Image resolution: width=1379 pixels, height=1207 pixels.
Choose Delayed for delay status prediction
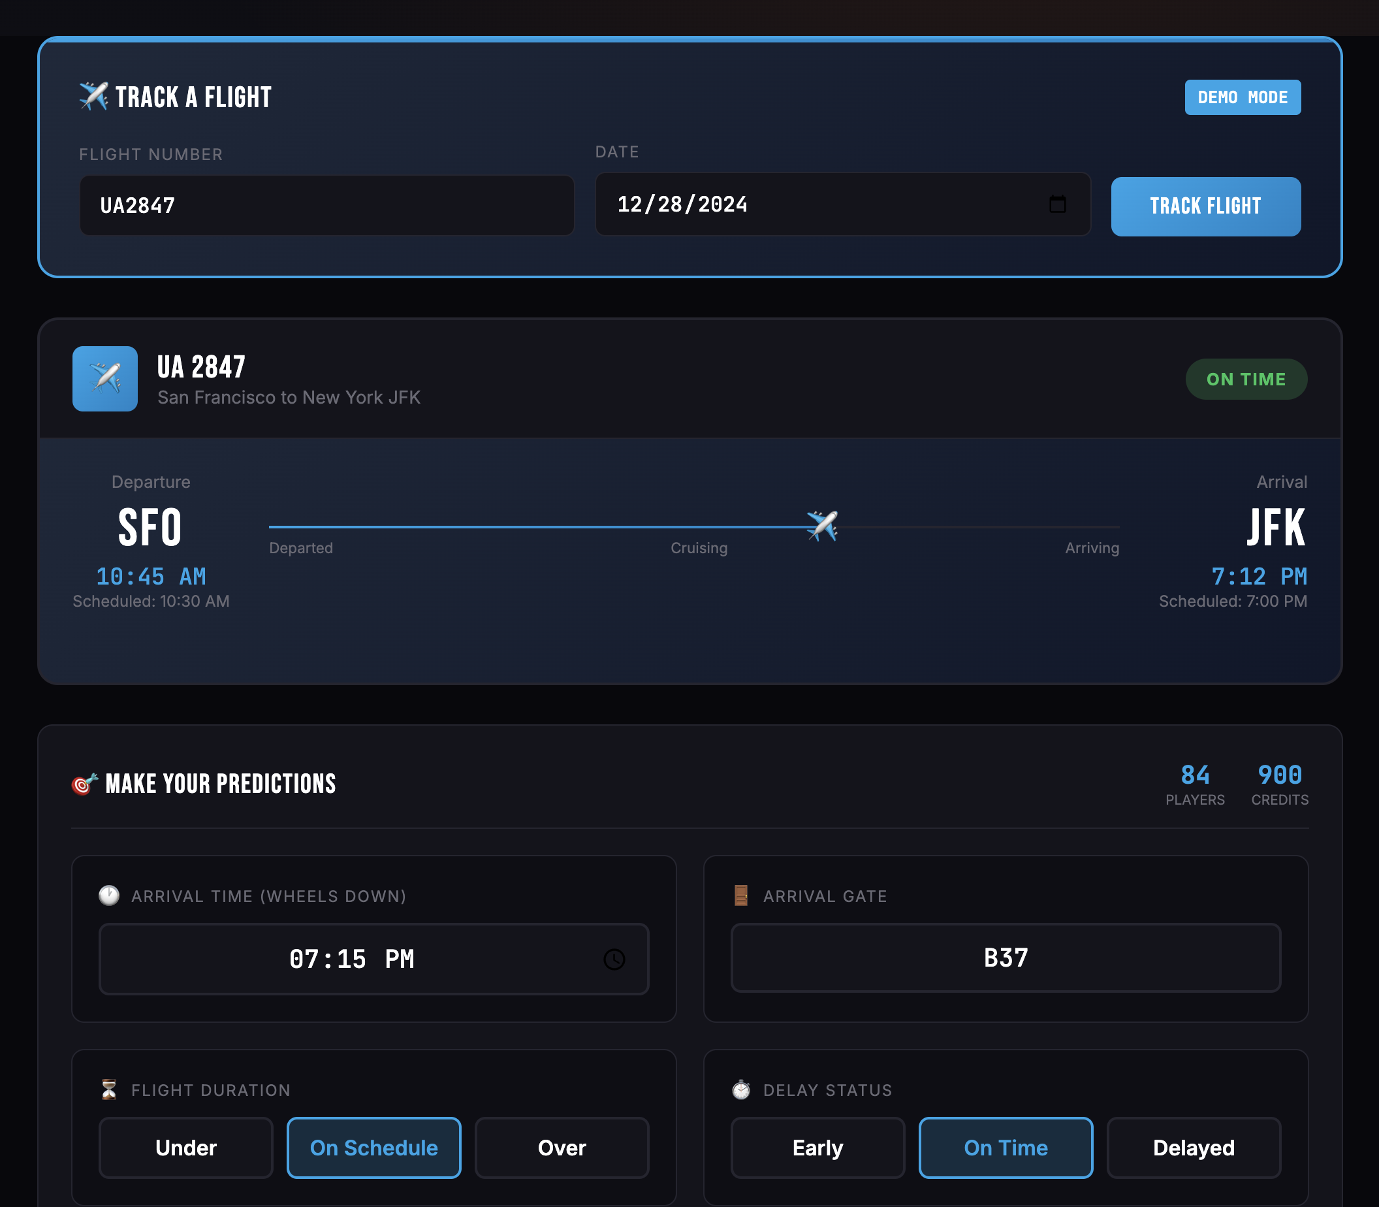[x=1194, y=1148]
